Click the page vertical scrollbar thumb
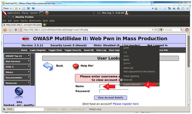Image resolution: width=192 pixels, height=114 pixels. pyautogui.click(x=189, y=51)
